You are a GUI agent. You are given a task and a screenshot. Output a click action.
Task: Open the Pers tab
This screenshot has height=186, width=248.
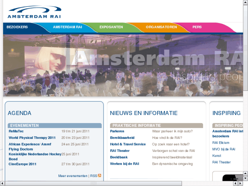(197, 27)
